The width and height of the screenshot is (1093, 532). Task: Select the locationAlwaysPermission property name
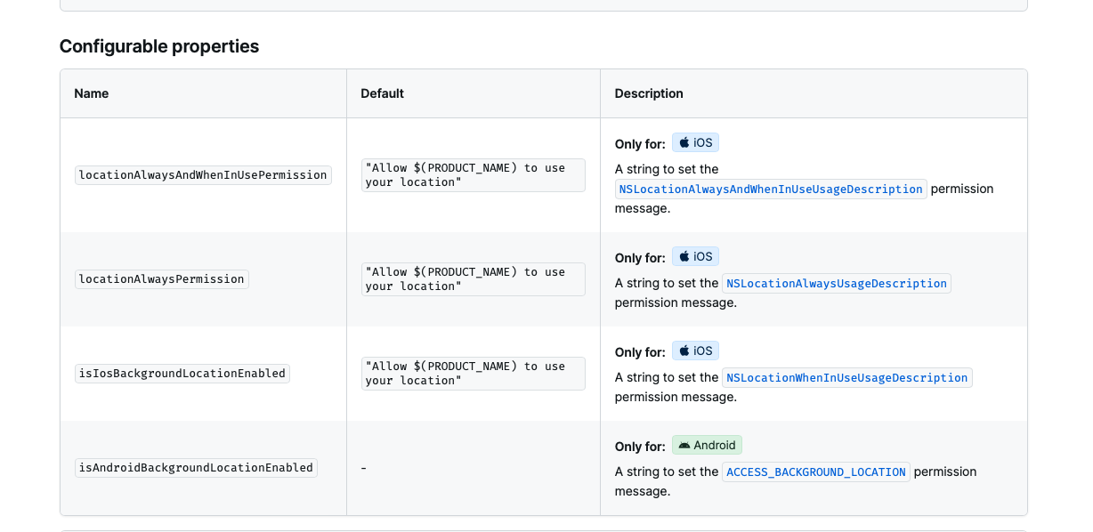point(161,278)
